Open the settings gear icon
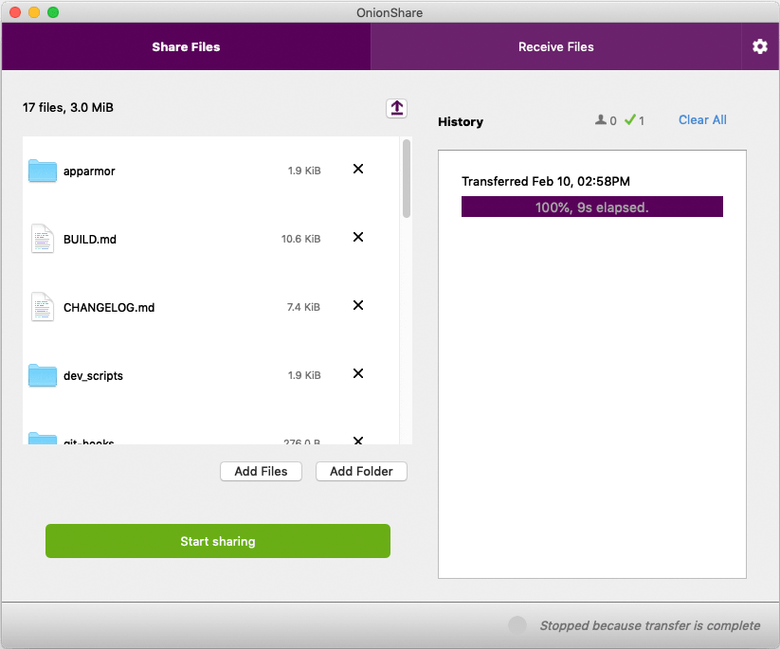Screen dimensions: 780x649 click(x=759, y=46)
